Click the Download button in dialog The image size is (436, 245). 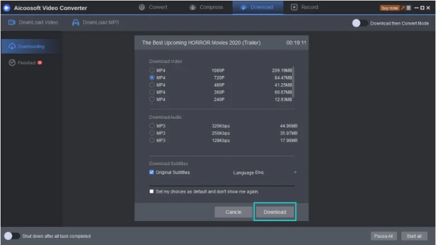click(x=274, y=212)
